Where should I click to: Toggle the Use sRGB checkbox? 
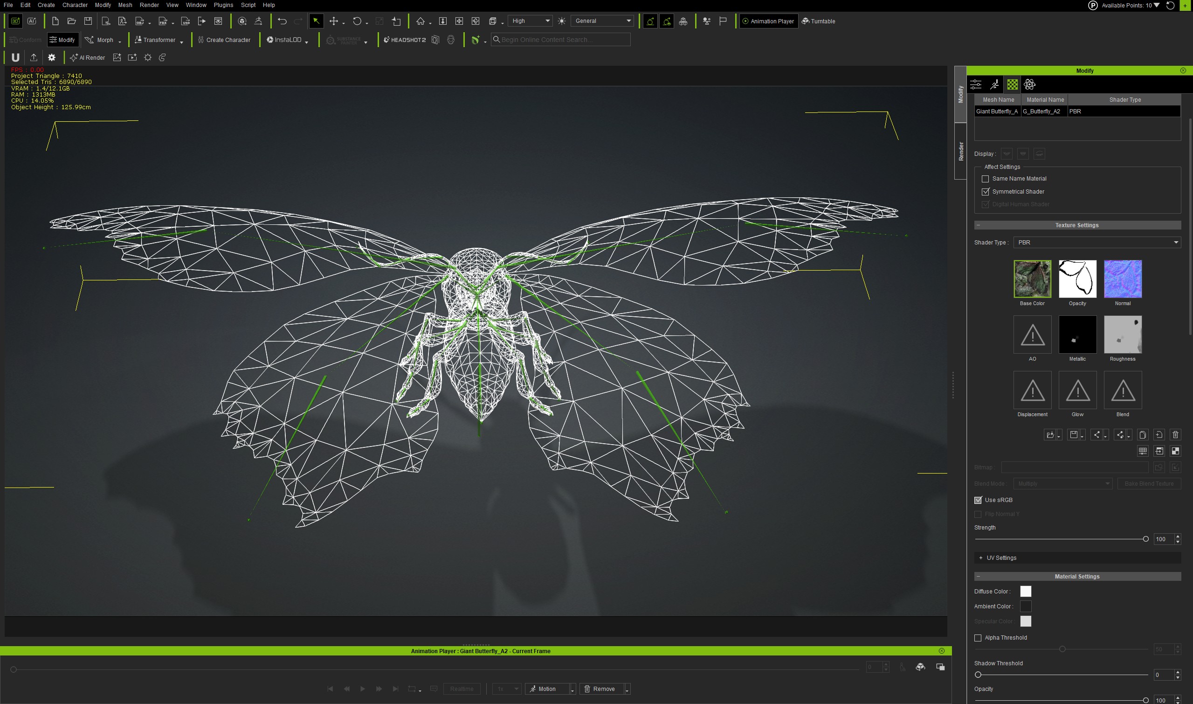[978, 500]
